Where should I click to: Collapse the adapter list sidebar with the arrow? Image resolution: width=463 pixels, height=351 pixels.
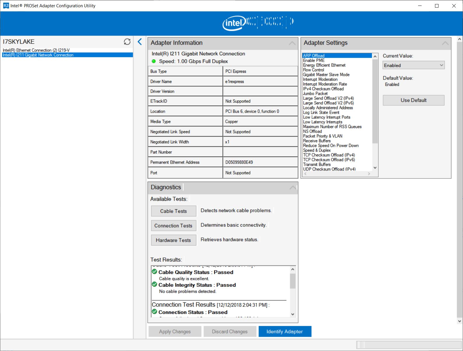(140, 42)
